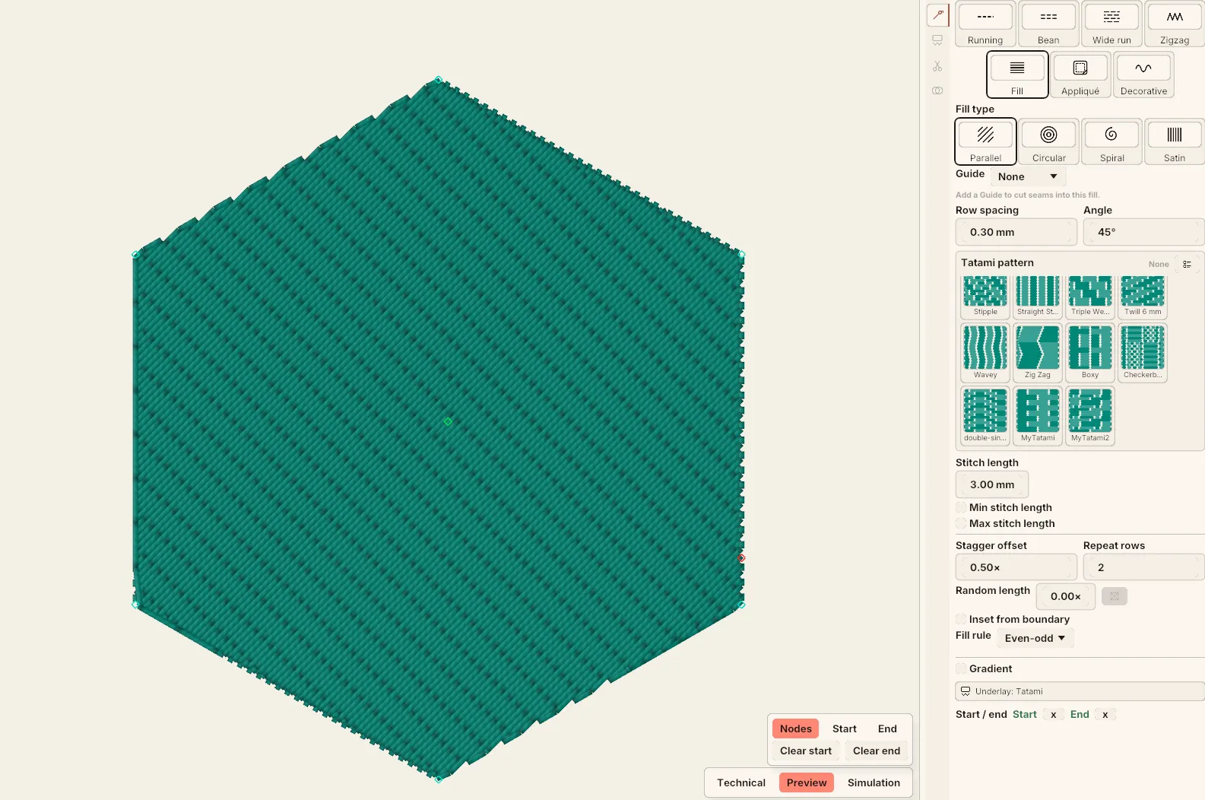Edit the Stitch length field
1205x800 pixels.
pos(991,484)
